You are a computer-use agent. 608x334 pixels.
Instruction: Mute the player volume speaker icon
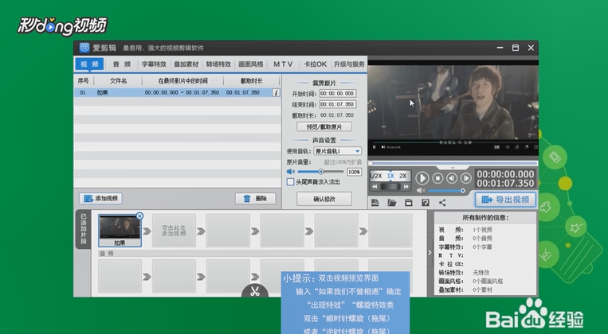[x=420, y=191]
